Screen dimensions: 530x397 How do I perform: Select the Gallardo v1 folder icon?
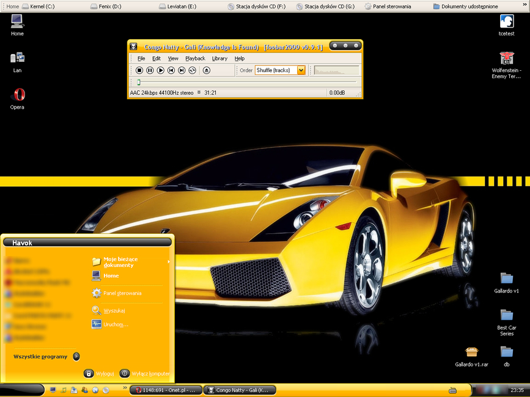click(506, 283)
